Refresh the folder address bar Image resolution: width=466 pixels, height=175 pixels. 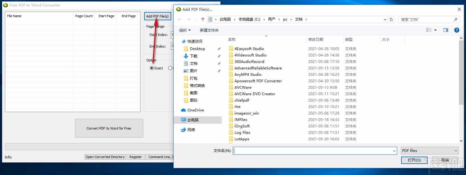pyautogui.click(x=391, y=19)
